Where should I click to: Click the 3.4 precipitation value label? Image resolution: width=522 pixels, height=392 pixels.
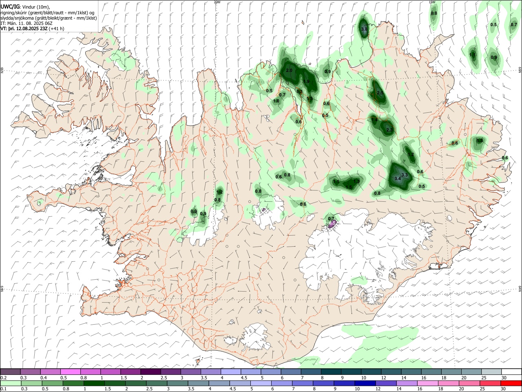[398, 179]
